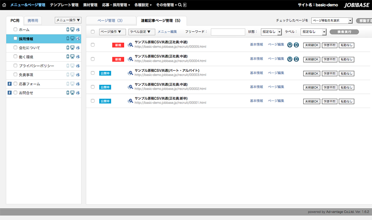This screenshot has height=220, width=372.
Task: Preview page 00003 with magnifier icon
Action: tap(130, 73)
